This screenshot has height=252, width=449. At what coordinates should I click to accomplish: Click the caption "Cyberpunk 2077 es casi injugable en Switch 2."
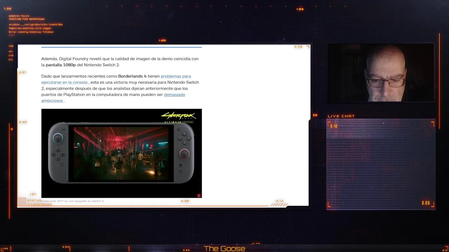73,201
